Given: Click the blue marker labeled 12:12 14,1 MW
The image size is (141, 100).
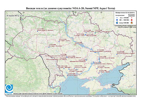Looking at the screenshot, I should pyautogui.click(x=99, y=73).
